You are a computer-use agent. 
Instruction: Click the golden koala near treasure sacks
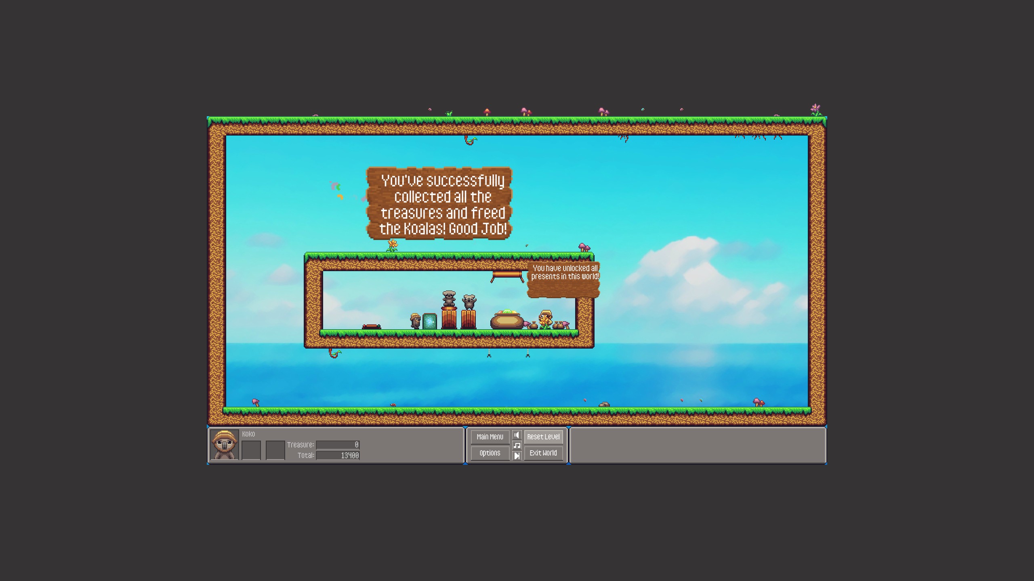click(x=545, y=319)
